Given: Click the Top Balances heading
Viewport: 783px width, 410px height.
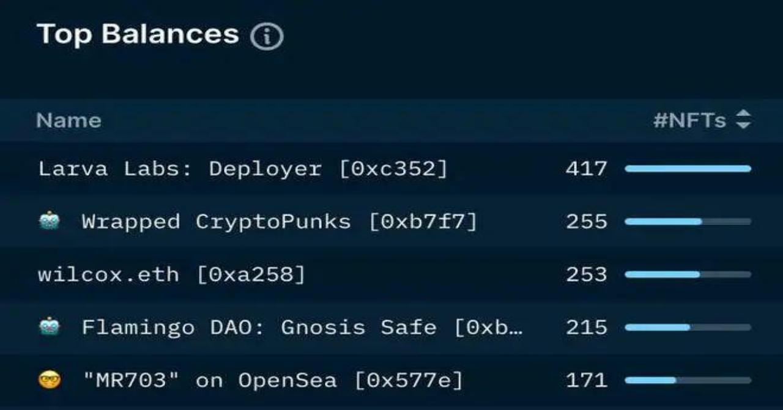Looking at the screenshot, I should click(x=138, y=34).
